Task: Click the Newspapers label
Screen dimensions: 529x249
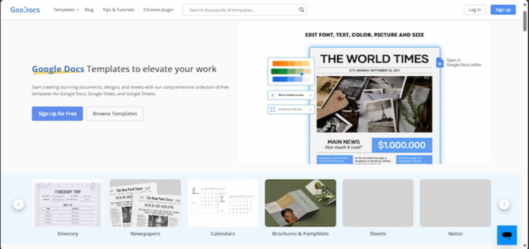Action: (x=145, y=233)
